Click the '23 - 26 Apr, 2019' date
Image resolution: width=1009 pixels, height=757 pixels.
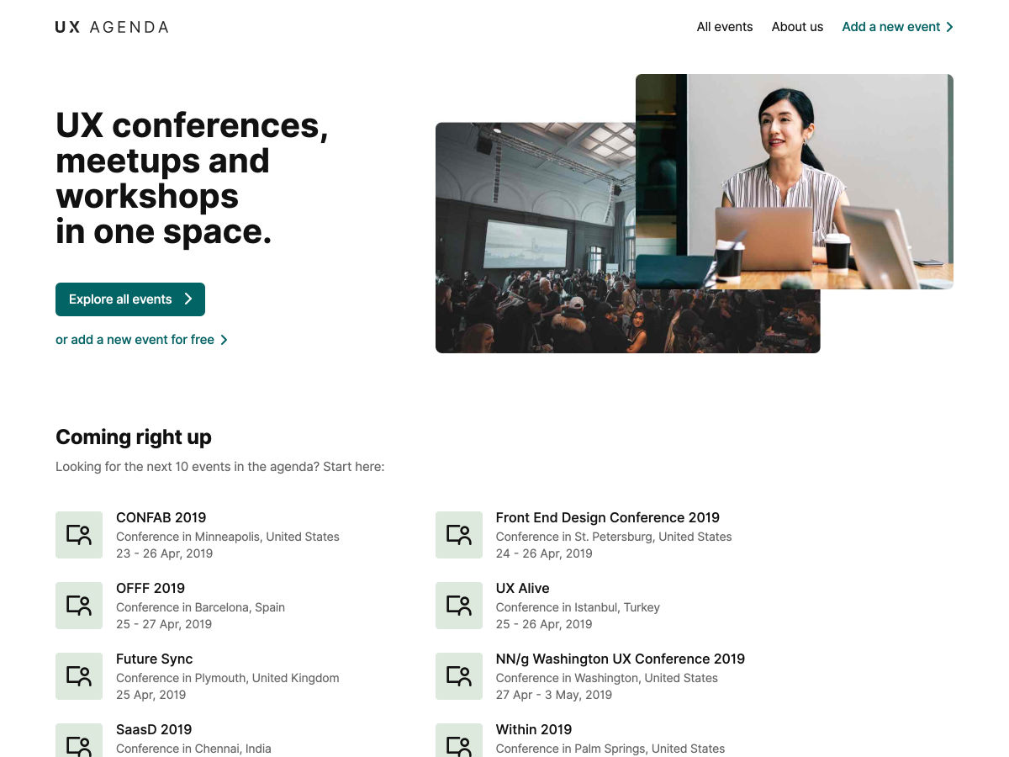(x=164, y=553)
